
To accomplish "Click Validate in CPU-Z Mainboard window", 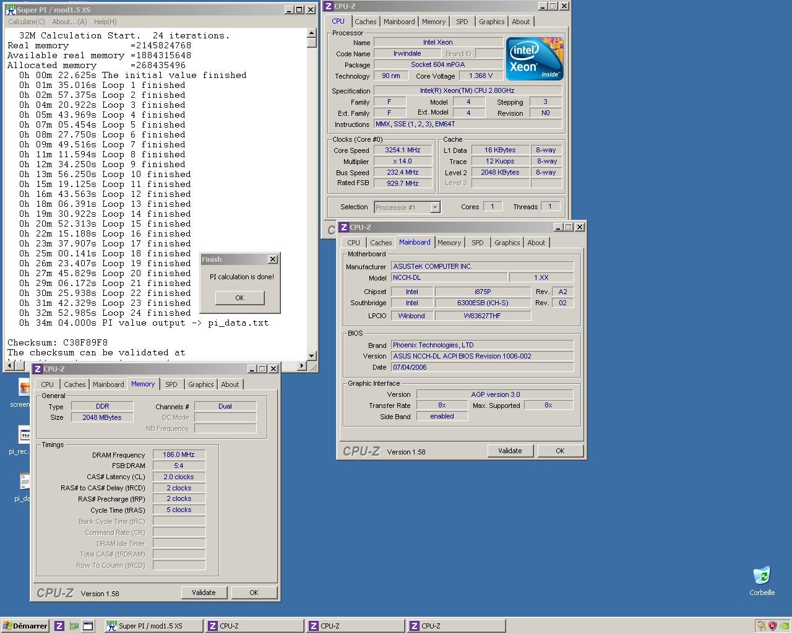I will pos(510,451).
